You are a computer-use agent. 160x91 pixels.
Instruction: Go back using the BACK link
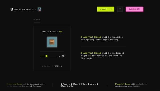click(x=37, y=19)
